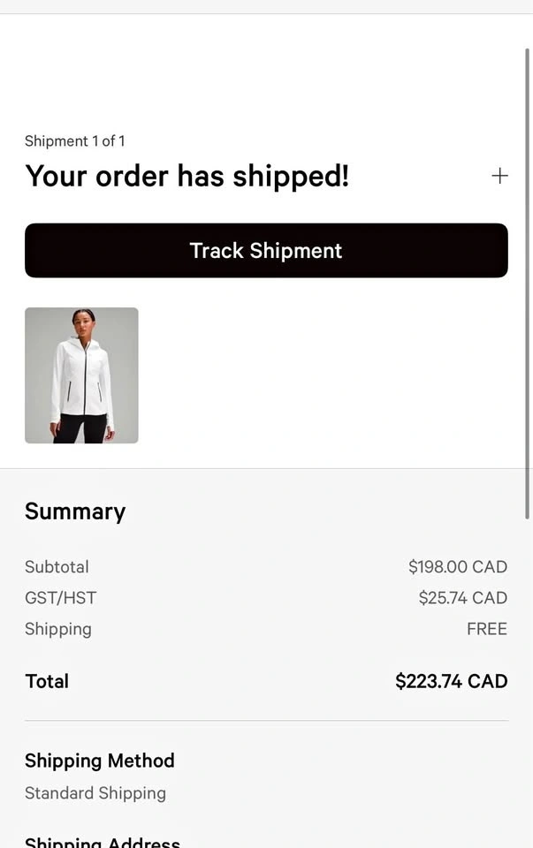The width and height of the screenshot is (533, 848).
Task: Select the $223.74 CAD total amount
Action: coord(451,681)
